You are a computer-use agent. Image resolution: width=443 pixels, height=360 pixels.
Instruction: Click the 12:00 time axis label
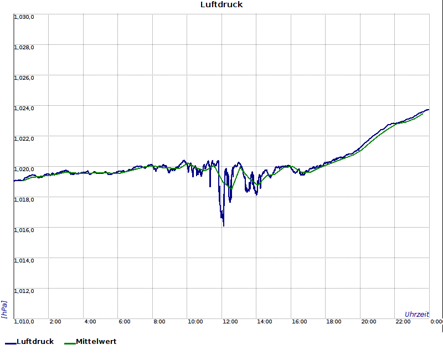230,322
